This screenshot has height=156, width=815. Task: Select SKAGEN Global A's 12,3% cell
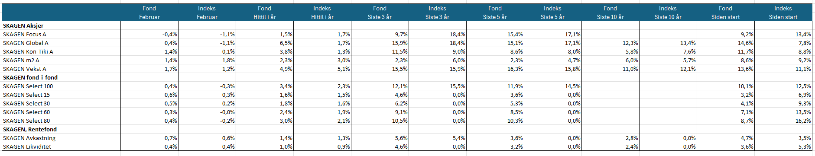coord(610,43)
